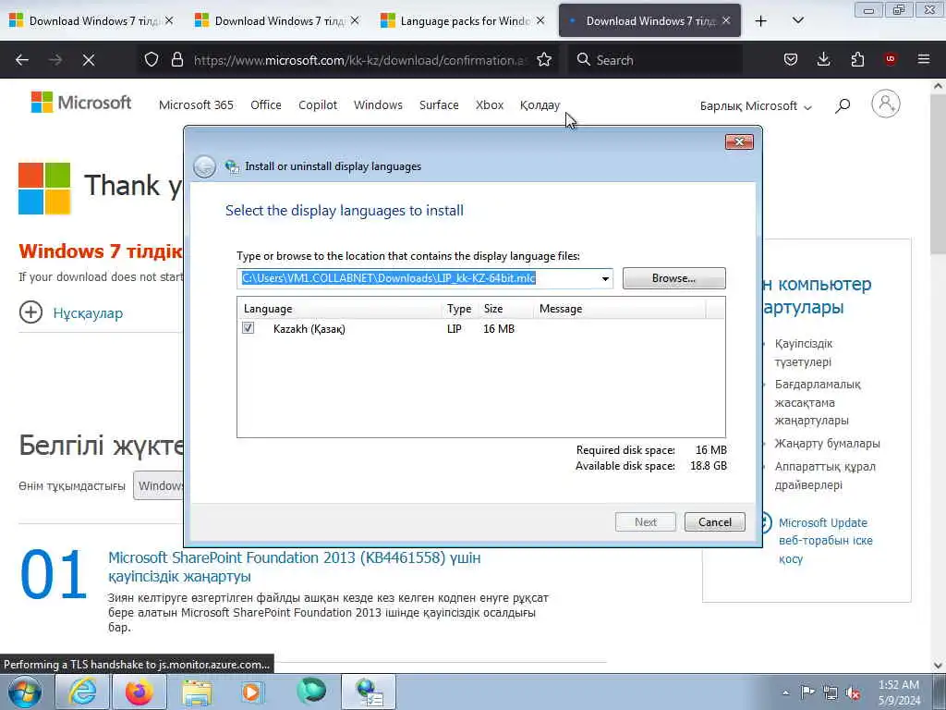Open the Office nav item
Viewport: 946px width, 710px height.
click(x=265, y=105)
